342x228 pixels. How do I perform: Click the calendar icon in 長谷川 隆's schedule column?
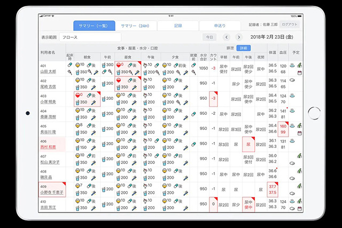300,133
